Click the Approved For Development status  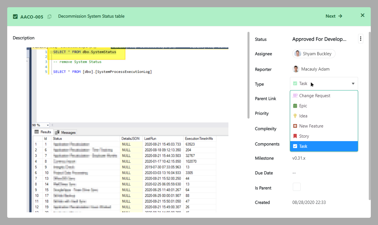coord(319,39)
